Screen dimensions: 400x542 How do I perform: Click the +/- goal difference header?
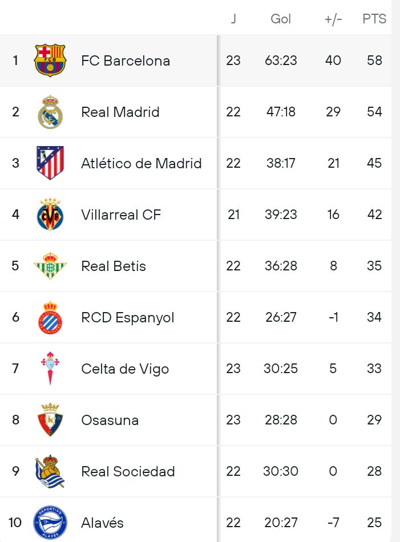pyautogui.click(x=333, y=19)
